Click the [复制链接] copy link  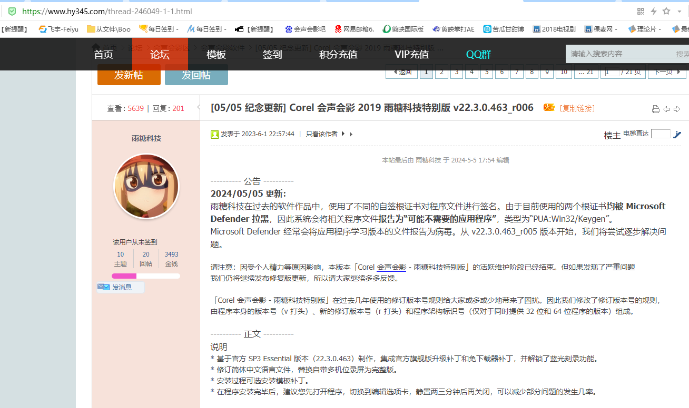(577, 108)
